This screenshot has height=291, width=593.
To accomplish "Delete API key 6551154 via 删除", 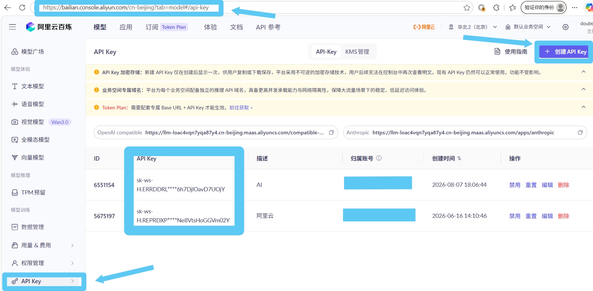I will pyautogui.click(x=563, y=185).
